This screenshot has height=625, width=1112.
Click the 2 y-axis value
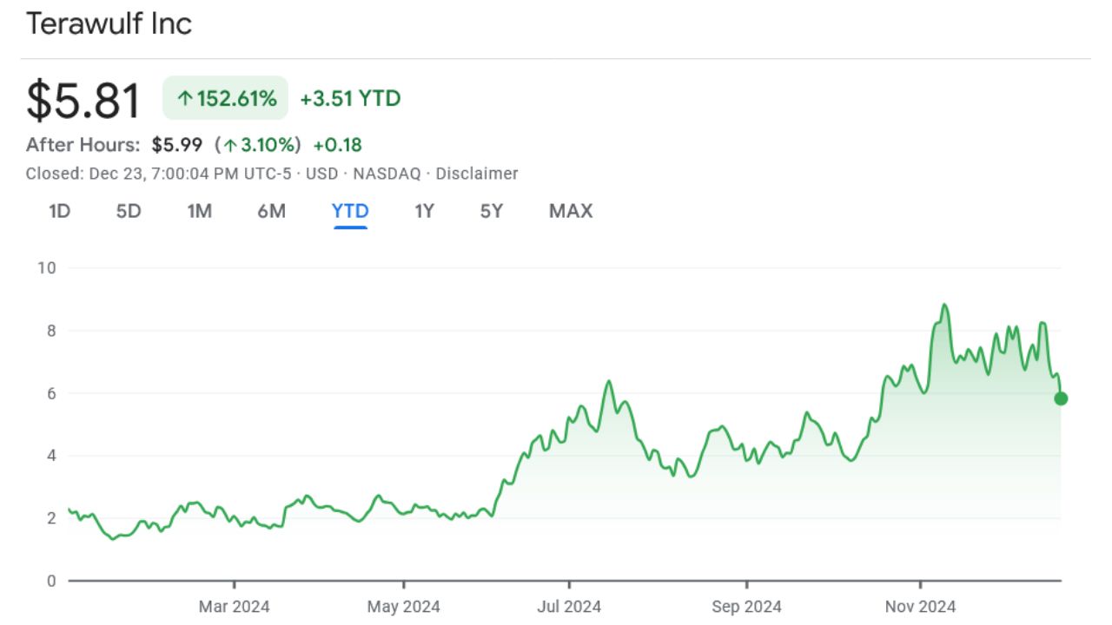50,517
